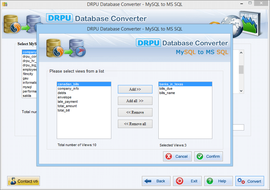Viewport: 270px width, 190px height.
Task: Select total_amount view
Action: (x=84, y=106)
